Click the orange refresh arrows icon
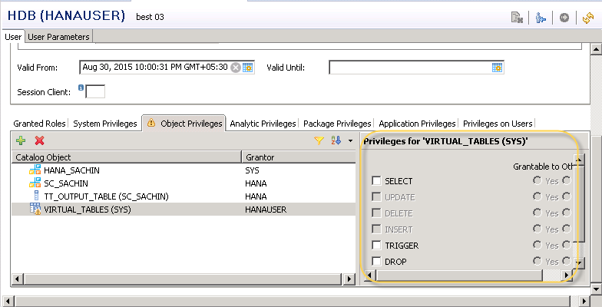 [588, 18]
